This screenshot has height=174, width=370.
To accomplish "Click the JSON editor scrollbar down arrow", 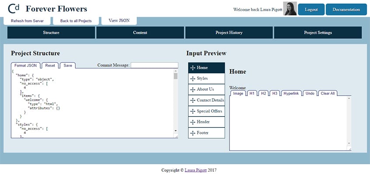I will (176, 130).
